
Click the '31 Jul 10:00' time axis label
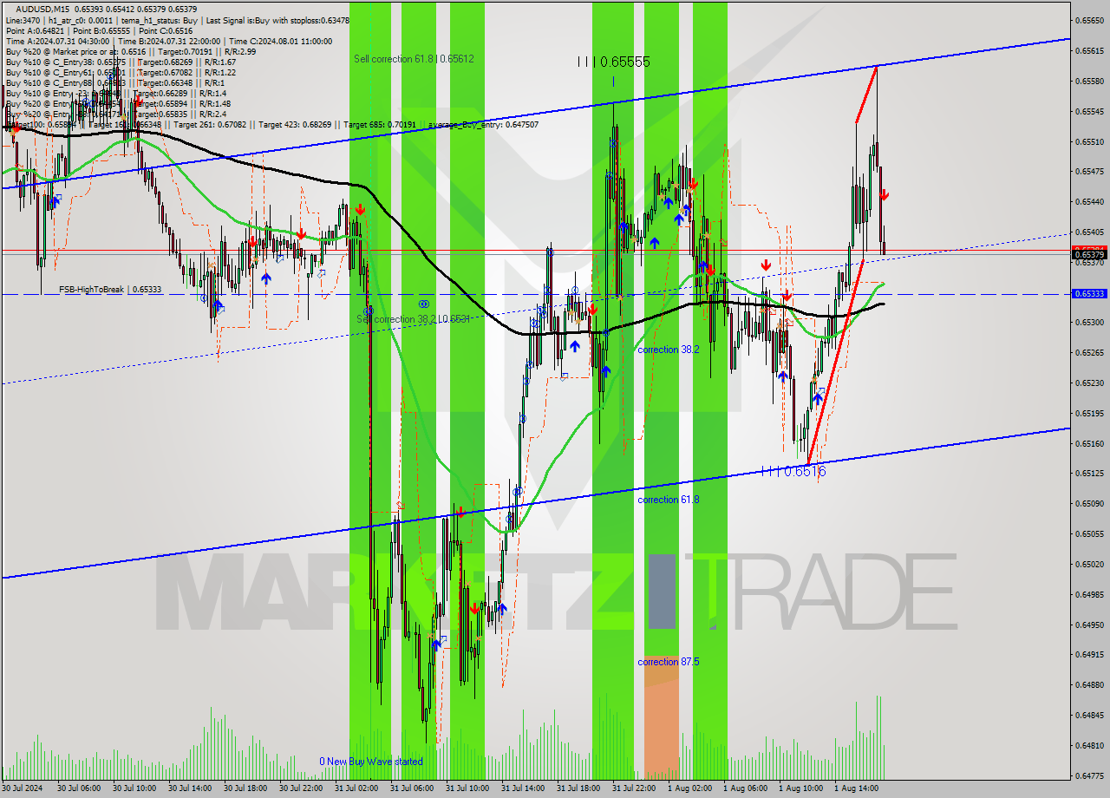(467, 788)
